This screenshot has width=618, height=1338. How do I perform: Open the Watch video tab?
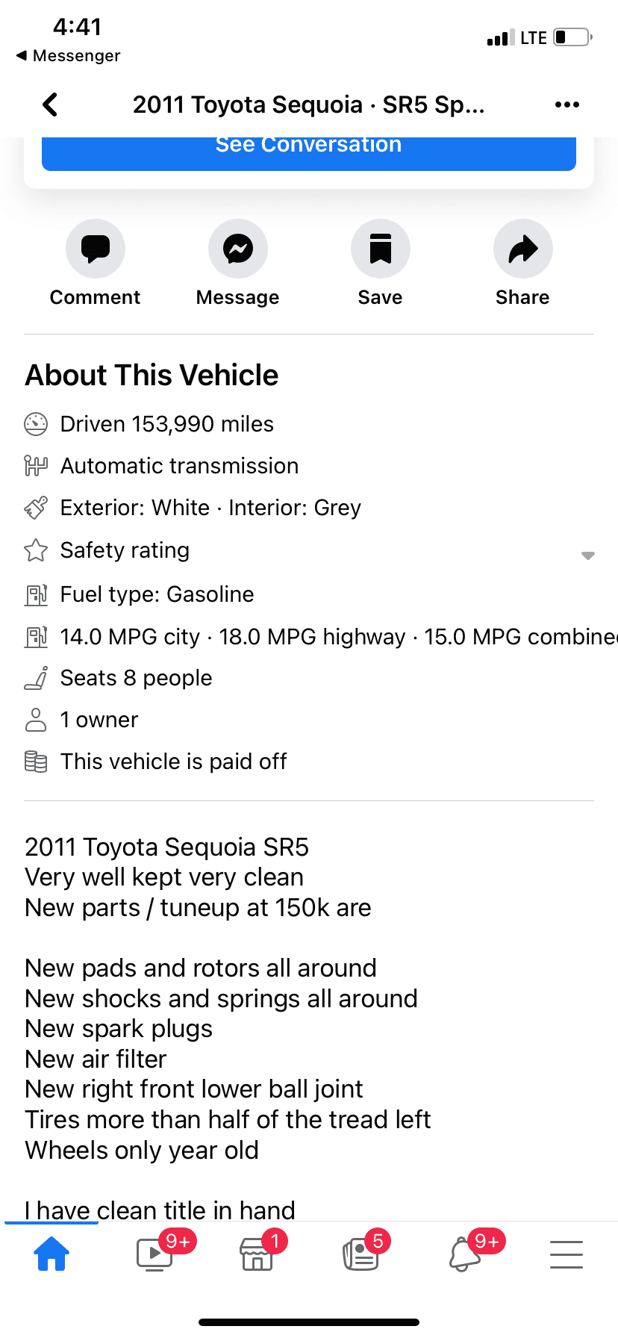155,1254
